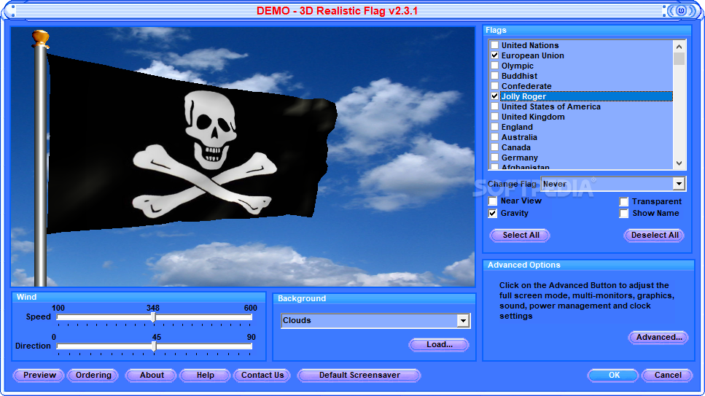Viewport: 705px width, 396px height.
Task: Disable the Gravity checkbox
Action: pos(493,213)
